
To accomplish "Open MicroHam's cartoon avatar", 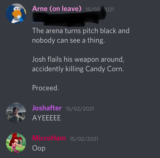I will click(16, 143).
